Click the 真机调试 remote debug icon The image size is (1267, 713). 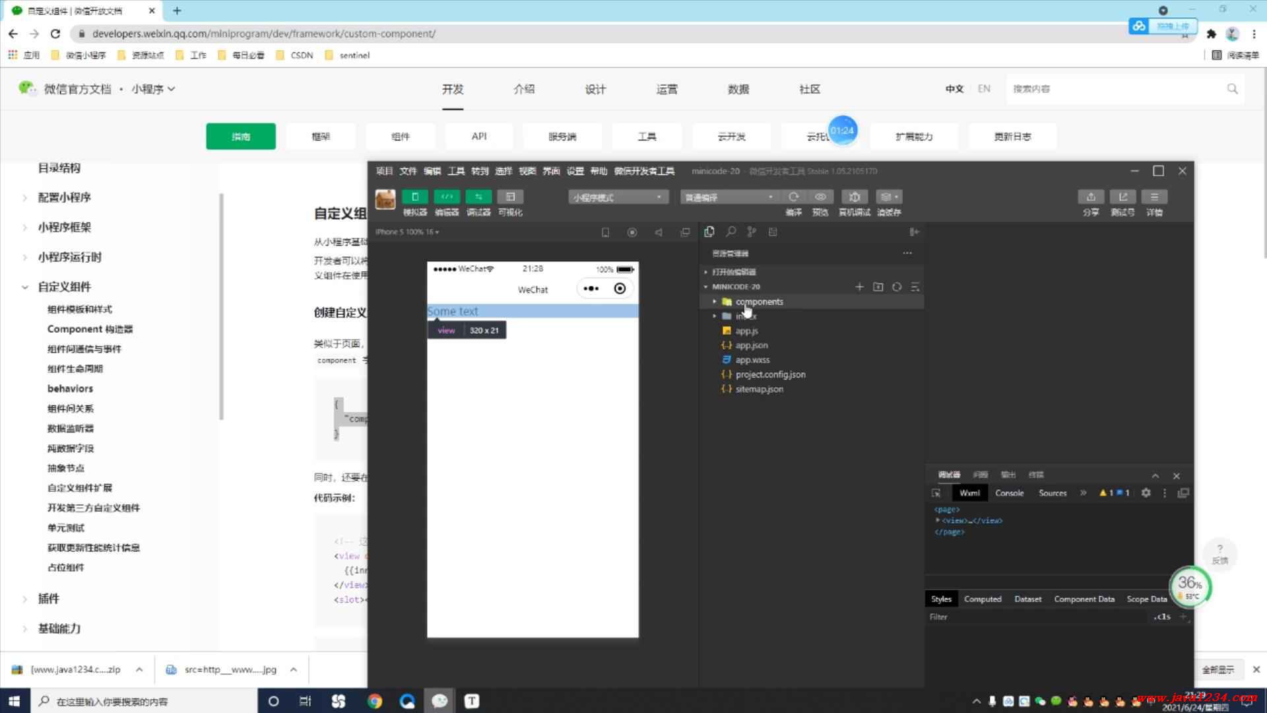[x=855, y=197]
